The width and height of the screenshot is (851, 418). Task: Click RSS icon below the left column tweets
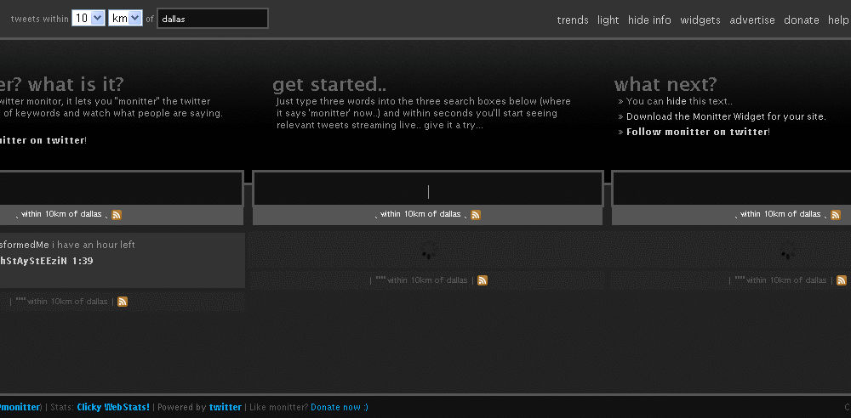[x=123, y=302]
